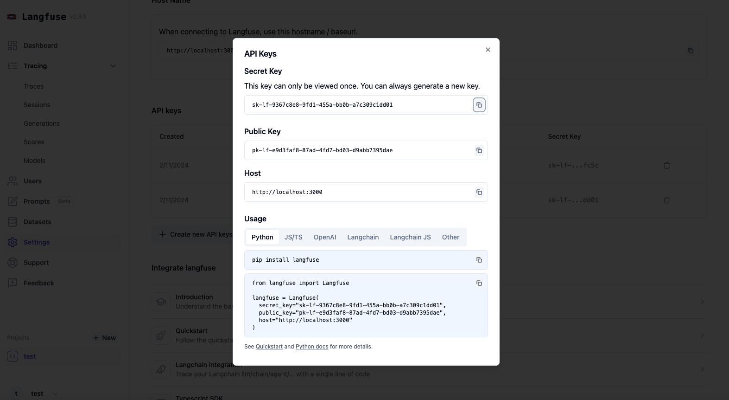
Task: Select the Other usage tab
Action: [450, 237]
